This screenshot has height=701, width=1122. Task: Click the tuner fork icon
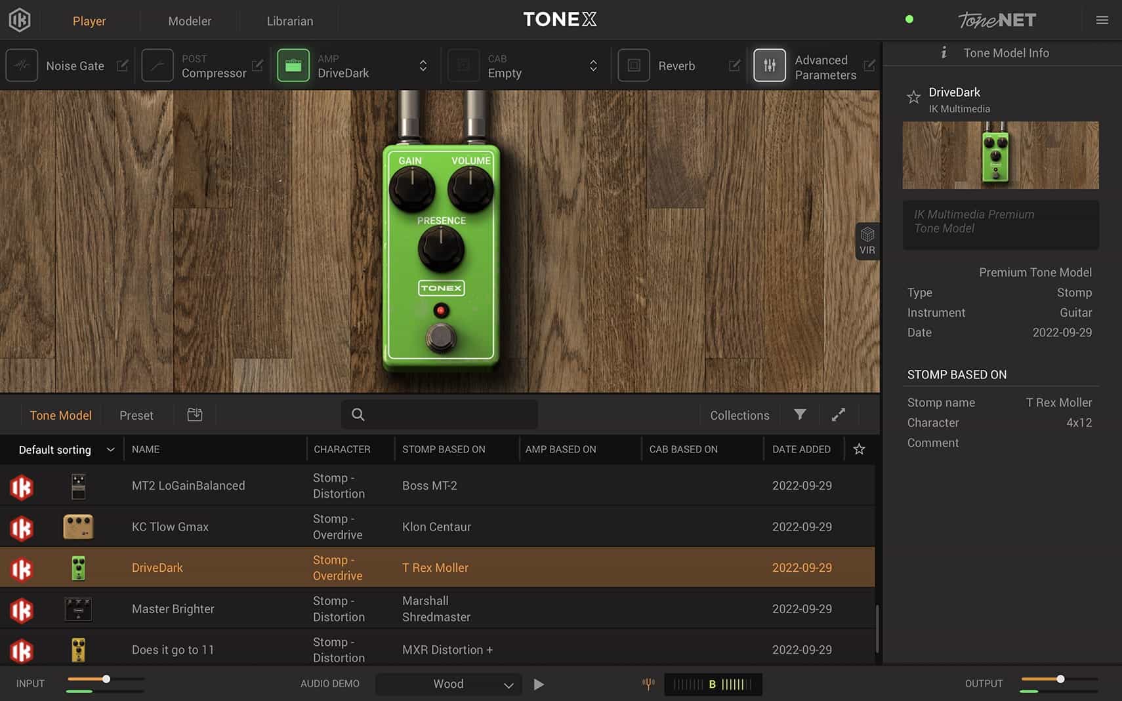pos(648,684)
